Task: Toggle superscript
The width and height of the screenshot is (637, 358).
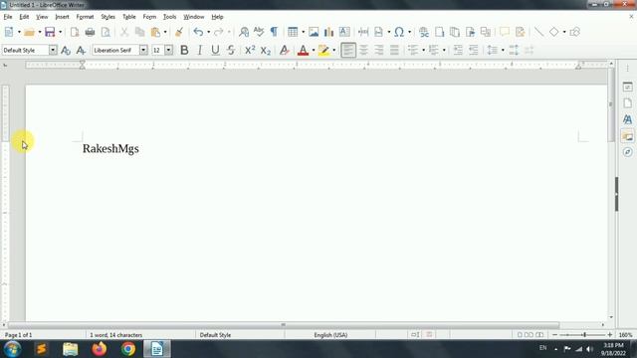Action: [x=250, y=50]
